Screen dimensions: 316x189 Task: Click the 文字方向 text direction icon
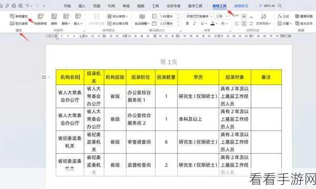tap(263, 16)
